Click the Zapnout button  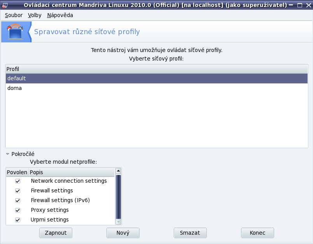[x=56, y=233]
